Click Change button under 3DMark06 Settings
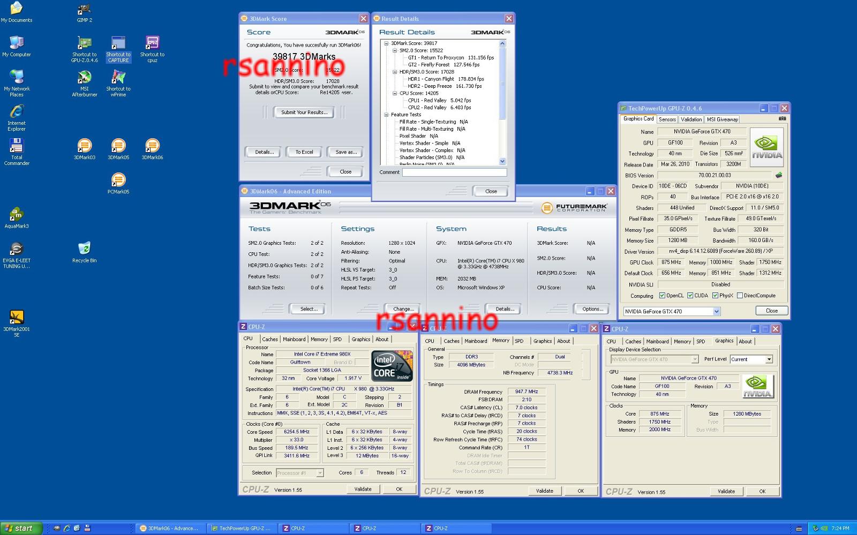 403,309
